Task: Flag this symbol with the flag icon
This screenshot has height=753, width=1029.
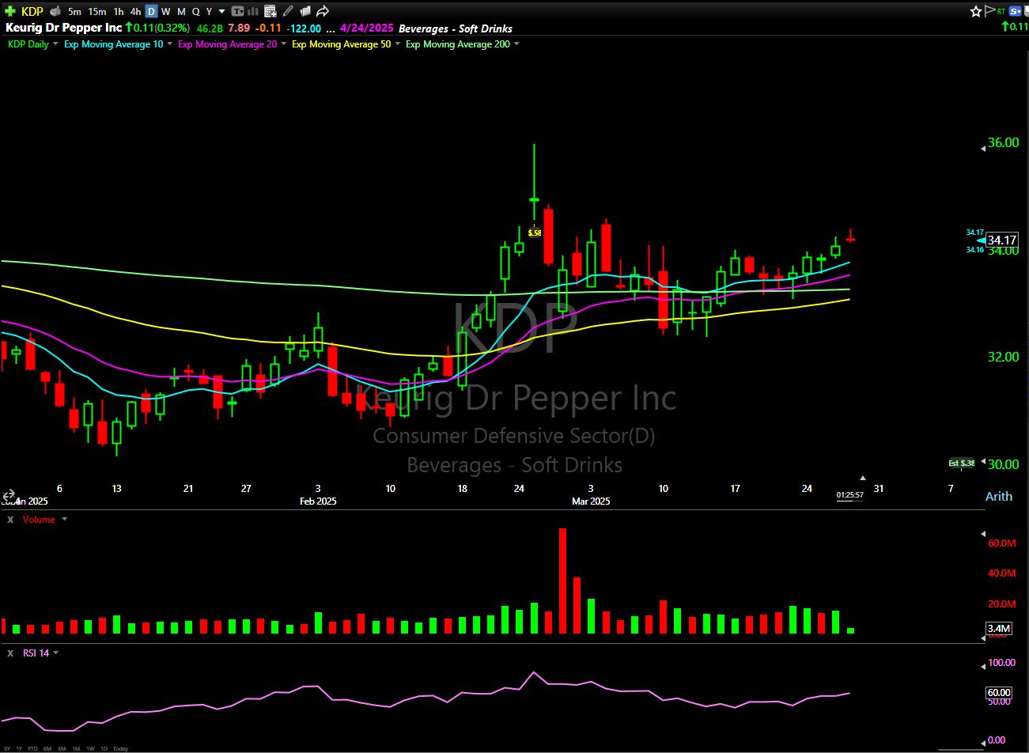Action: point(989,11)
